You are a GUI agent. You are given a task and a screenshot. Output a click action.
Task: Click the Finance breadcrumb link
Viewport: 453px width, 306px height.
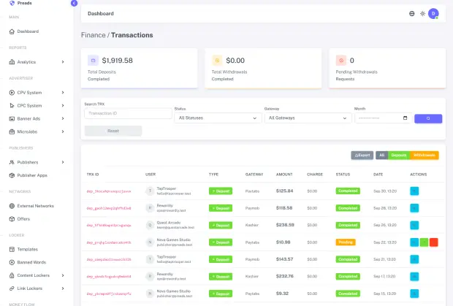[x=93, y=35]
